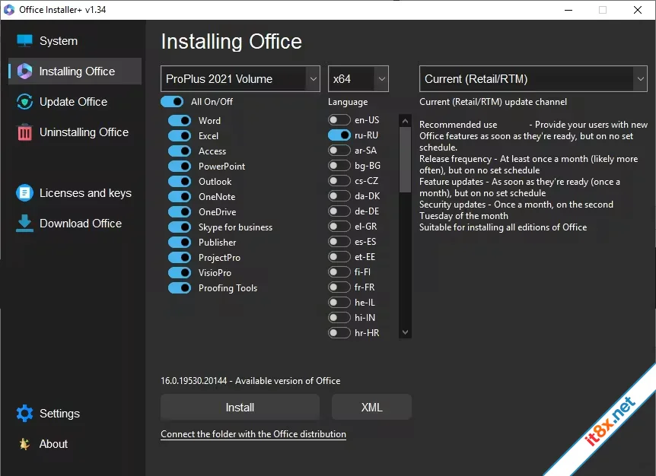Disable the ru-RU language toggle

[x=339, y=135]
